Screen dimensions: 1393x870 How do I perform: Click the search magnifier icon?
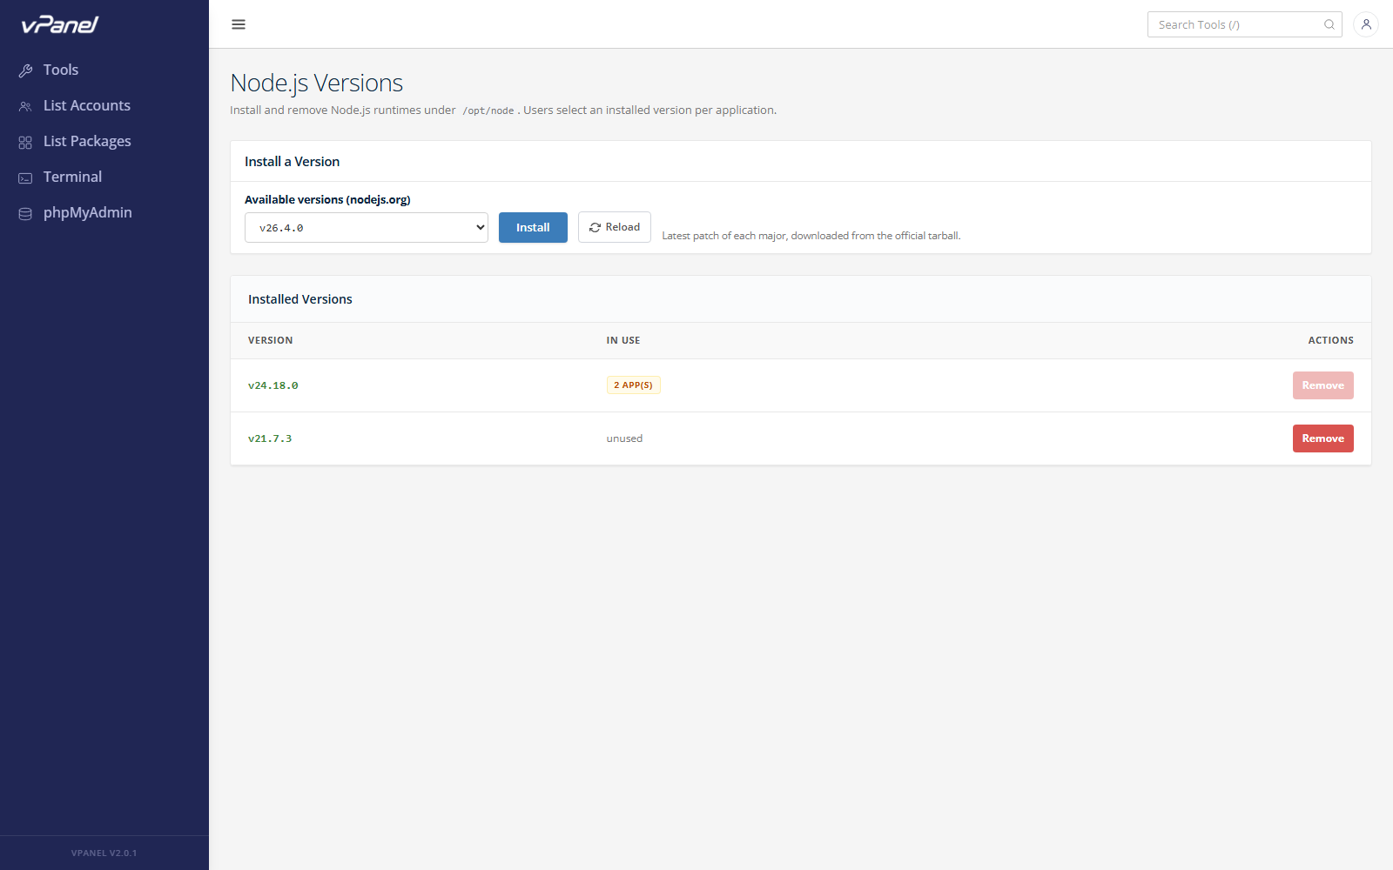[1329, 24]
